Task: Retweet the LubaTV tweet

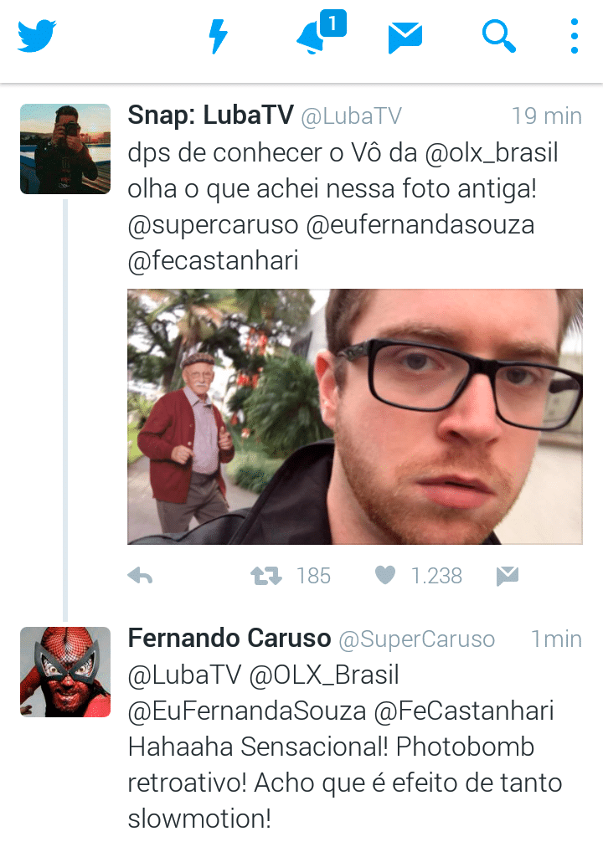Action: tap(266, 576)
